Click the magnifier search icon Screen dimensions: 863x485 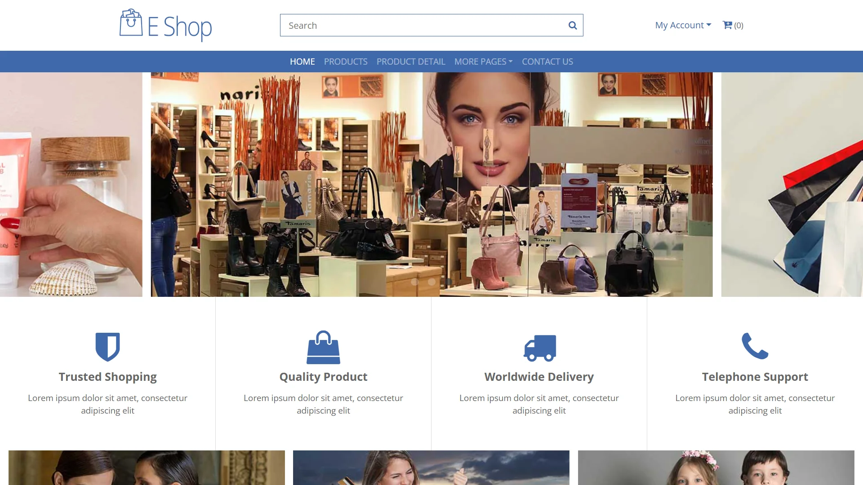[x=572, y=26]
